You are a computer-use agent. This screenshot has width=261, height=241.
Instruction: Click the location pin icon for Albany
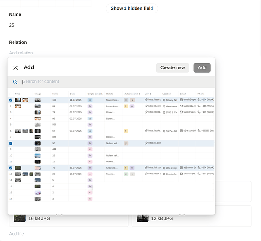(x=164, y=100)
